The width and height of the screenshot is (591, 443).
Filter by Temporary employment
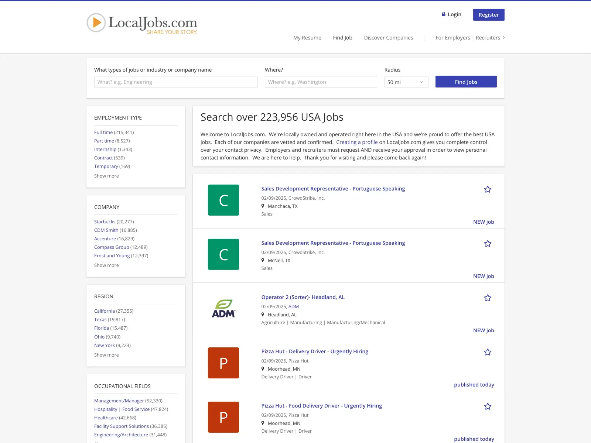click(106, 166)
